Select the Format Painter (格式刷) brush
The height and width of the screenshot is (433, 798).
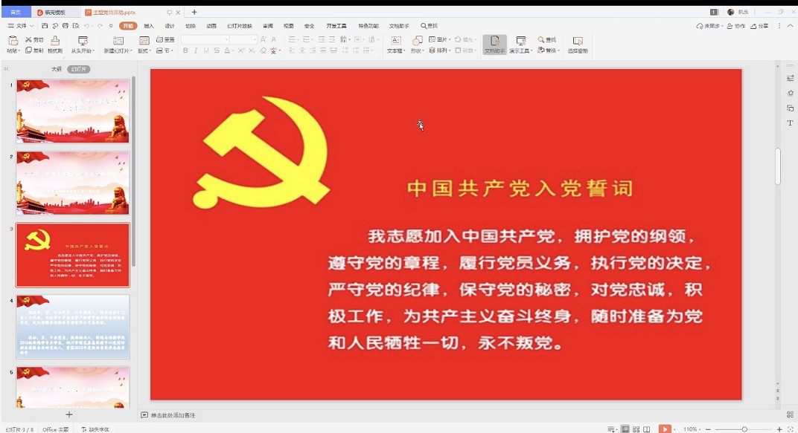pos(55,41)
